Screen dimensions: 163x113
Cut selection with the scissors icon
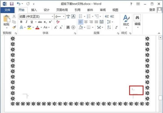[x=14, y=16]
